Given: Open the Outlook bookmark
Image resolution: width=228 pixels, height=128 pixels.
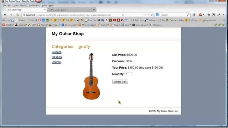Looking at the screenshot, I should (x=32, y=20).
